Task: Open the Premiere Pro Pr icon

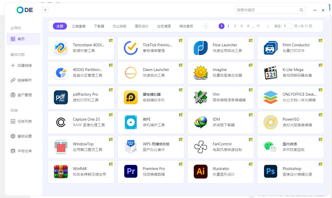Action: pos(131,172)
